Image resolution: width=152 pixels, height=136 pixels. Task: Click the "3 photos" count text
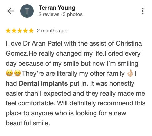pos(73,14)
